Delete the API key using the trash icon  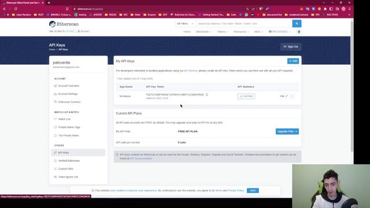coord(293,96)
